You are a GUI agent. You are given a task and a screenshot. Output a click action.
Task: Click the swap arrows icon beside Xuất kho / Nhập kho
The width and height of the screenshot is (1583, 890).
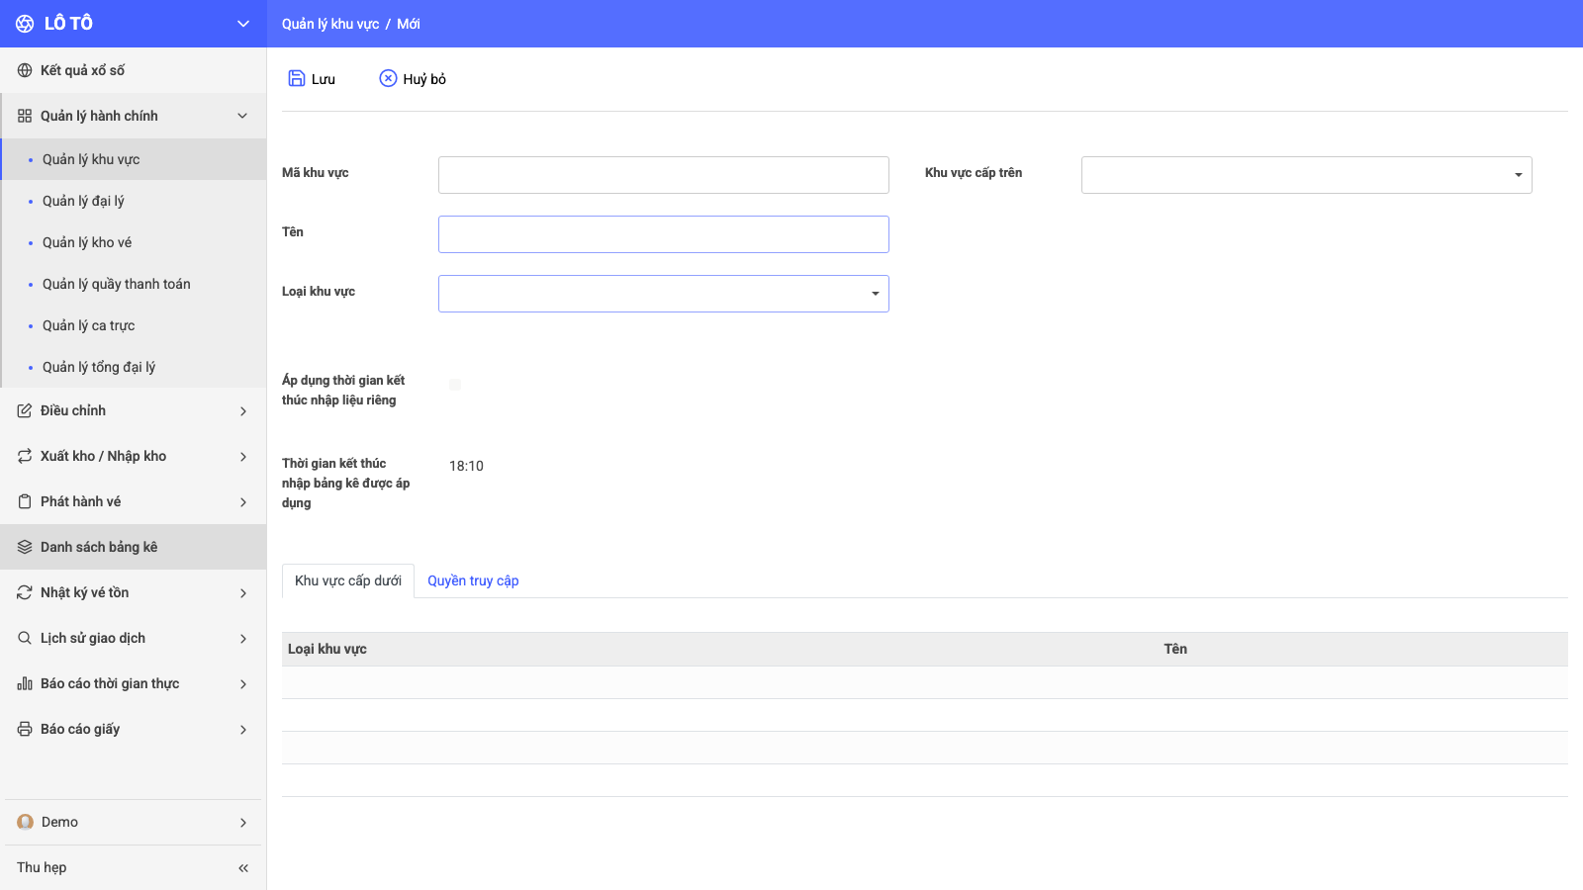(25, 456)
